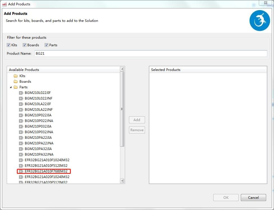
Task: Click the Parts folder icon
Action: 16,87
